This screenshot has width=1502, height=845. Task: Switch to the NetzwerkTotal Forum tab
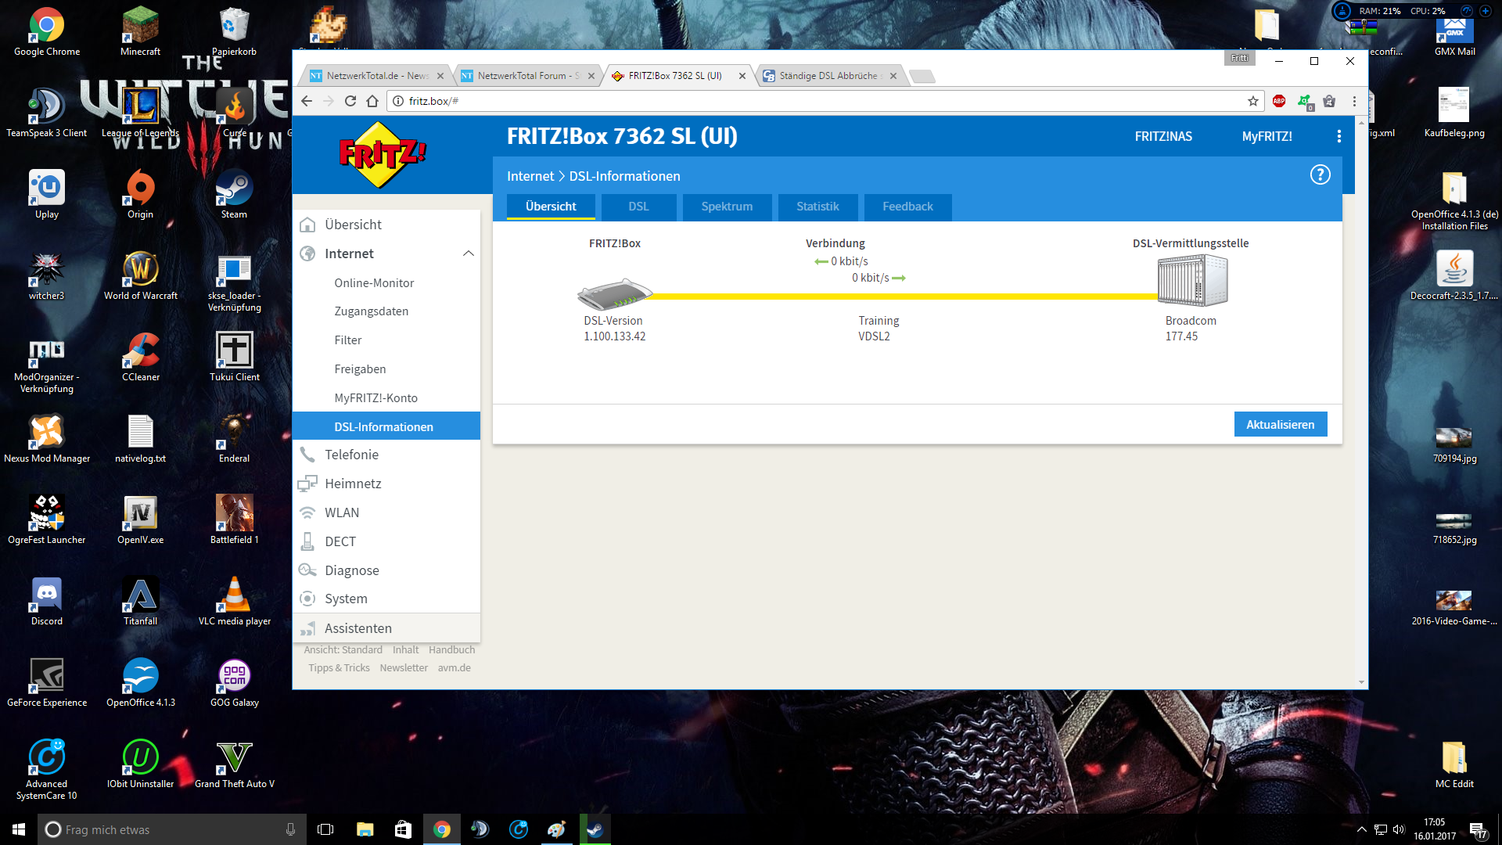(x=524, y=76)
